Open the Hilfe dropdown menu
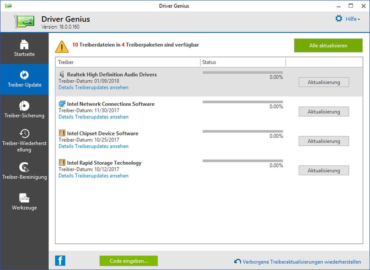The height and width of the screenshot is (270, 370). pos(353,19)
